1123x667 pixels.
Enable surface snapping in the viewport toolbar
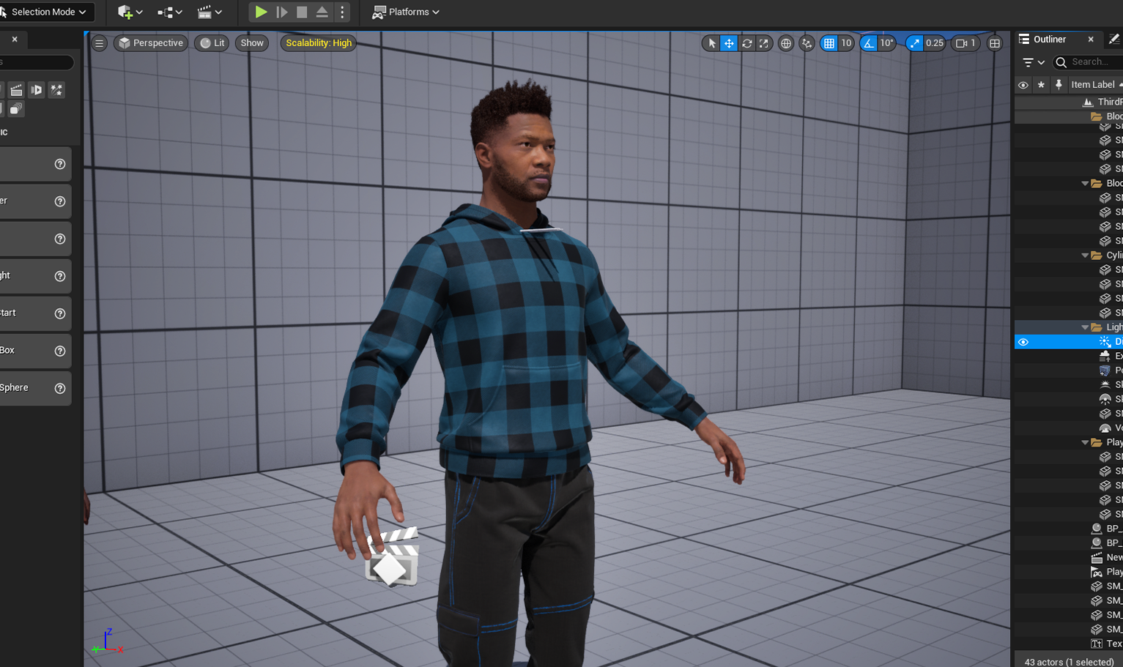coord(807,42)
